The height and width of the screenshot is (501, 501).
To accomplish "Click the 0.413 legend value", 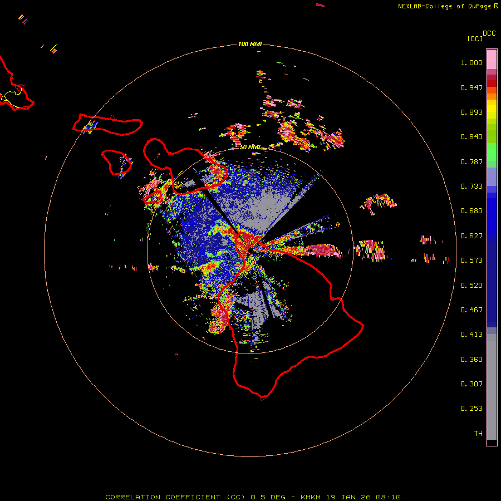I will 471,335.
